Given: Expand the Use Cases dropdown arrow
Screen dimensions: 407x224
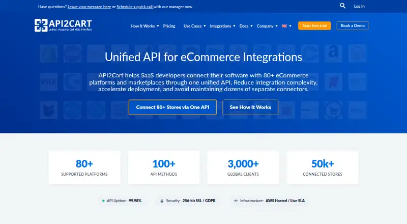Looking at the screenshot, I should tap(205, 26).
